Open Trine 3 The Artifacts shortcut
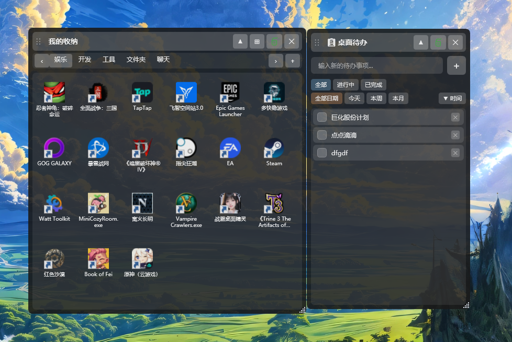Viewport: 512px width, 342px height. click(274, 203)
